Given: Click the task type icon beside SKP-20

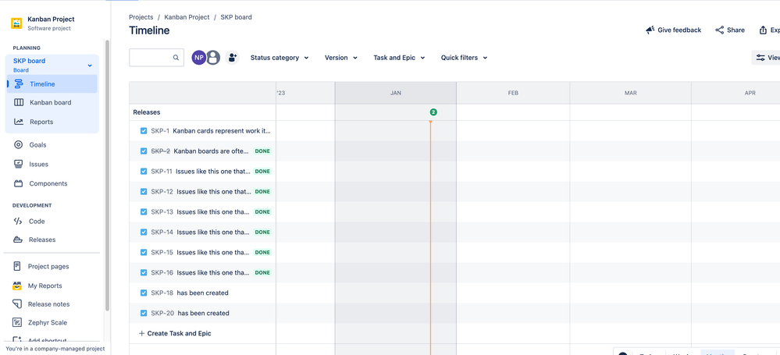Looking at the screenshot, I should tap(144, 313).
